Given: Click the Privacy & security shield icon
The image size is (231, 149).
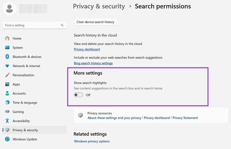Looking at the screenshot, I should (7, 130).
